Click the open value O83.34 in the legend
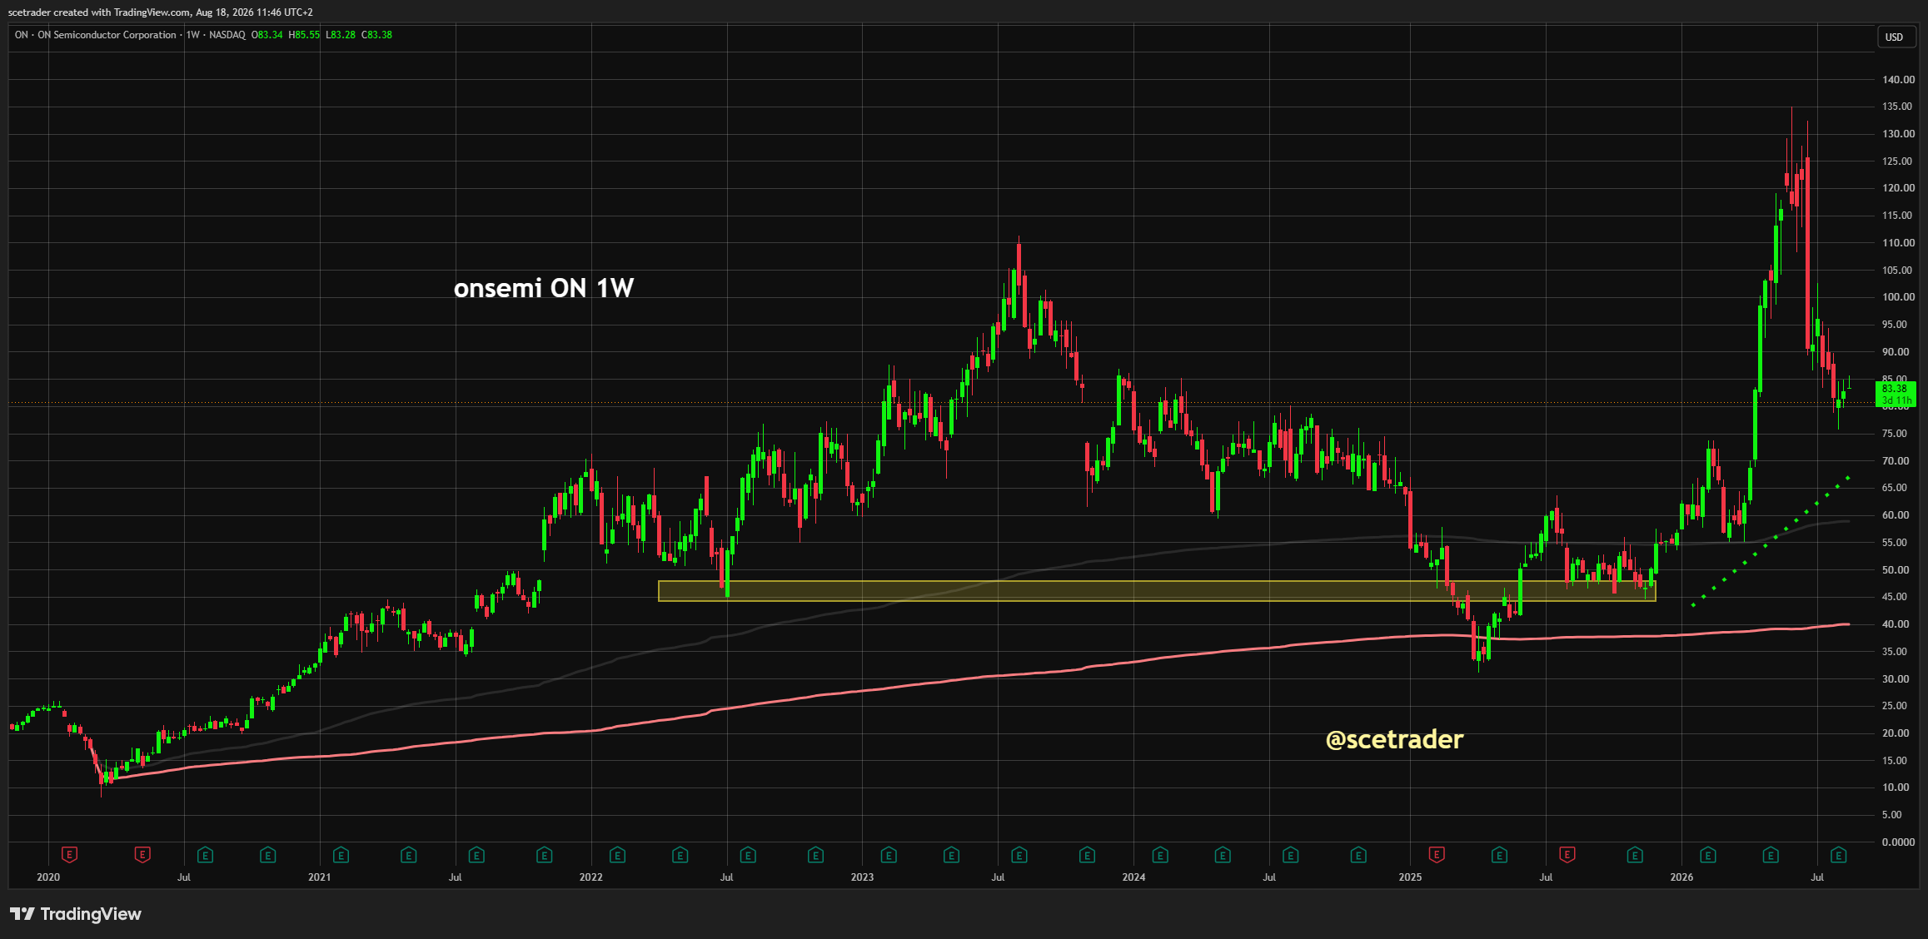This screenshot has height=939, width=1928. click(x=267, y=35)
